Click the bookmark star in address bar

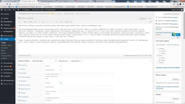[171, 4]
